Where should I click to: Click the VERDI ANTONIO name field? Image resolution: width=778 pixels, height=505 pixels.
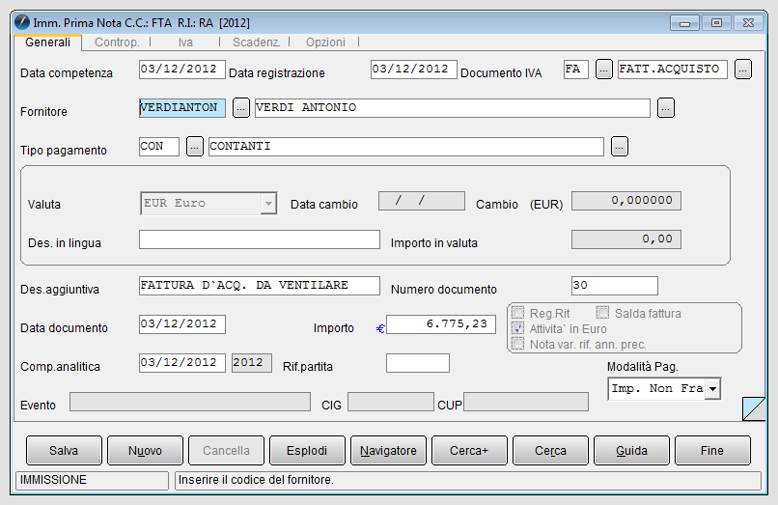(453, 108)
